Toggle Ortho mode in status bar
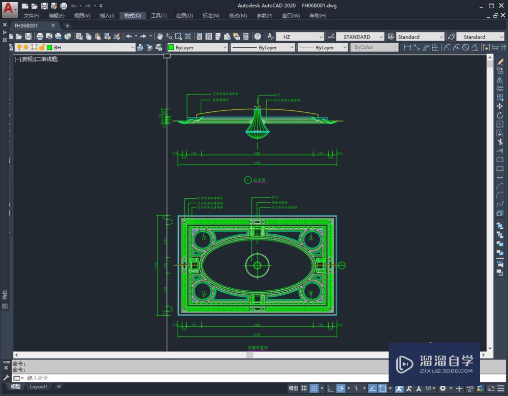This screenshot has height=396, width=508. point(330,388)
